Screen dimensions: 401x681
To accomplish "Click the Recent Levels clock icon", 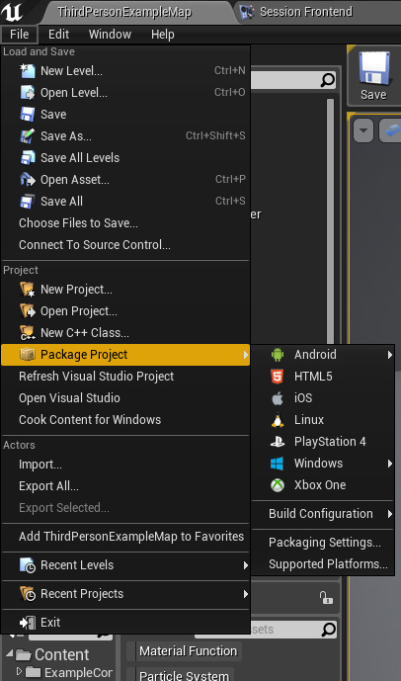I will click(28, 565).
